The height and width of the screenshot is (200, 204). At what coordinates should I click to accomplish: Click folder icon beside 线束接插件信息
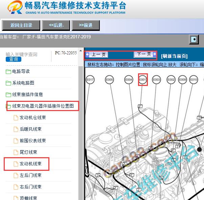pyautogui.click(x=8, y=94)
